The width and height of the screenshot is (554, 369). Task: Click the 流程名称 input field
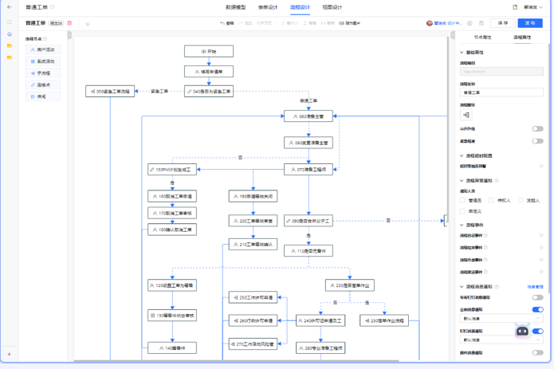coord(501,92)
